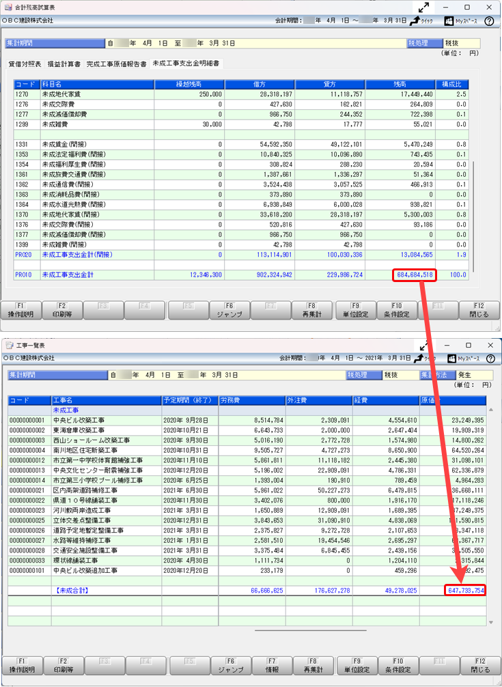Viewport: 502px width, 687px height.
Task: Click 外注費 total 176,627,278
Action: click(333, 591)
